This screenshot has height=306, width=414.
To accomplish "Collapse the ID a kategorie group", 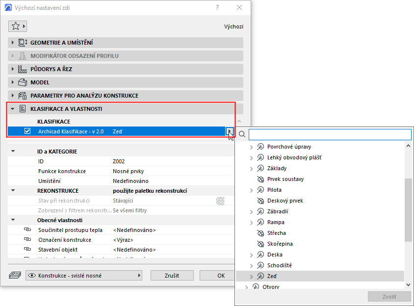I will (x=13, y=152).
